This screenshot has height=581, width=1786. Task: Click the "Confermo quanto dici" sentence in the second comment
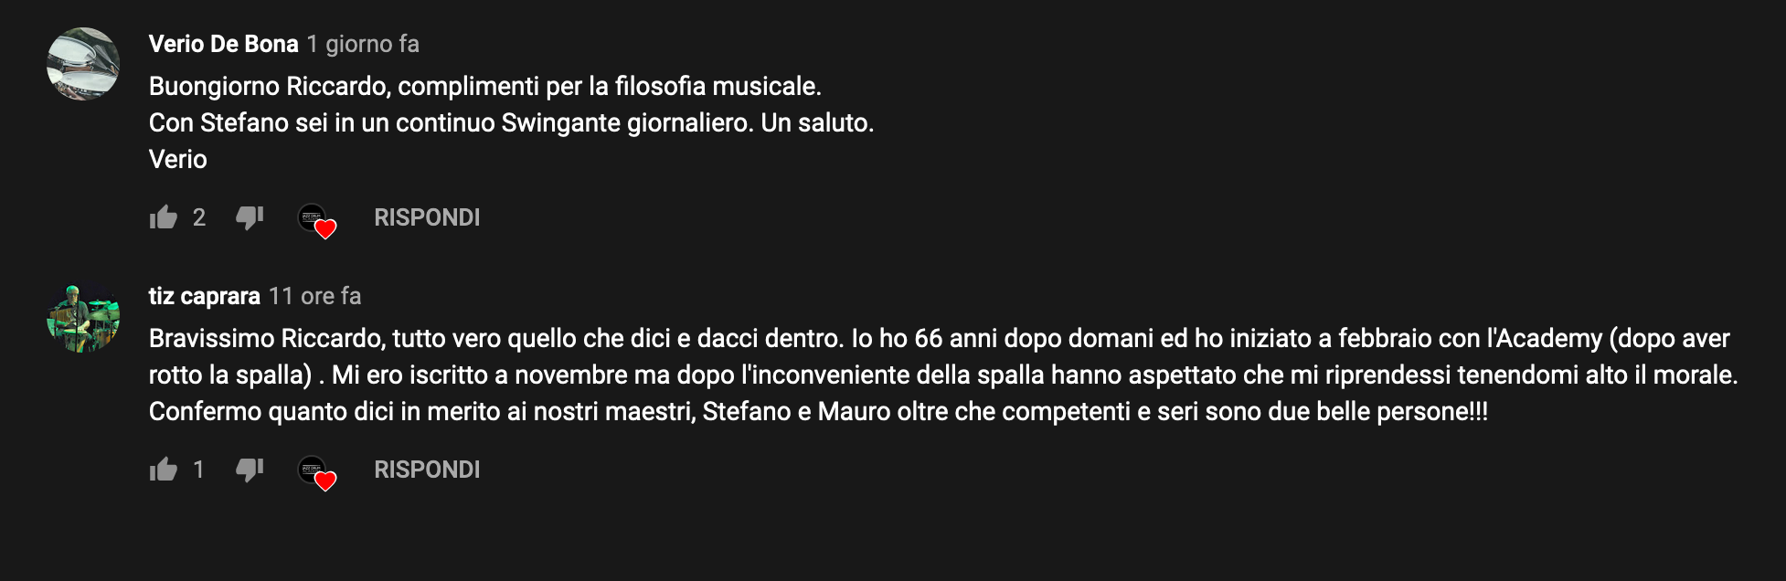tap(819, 411)
